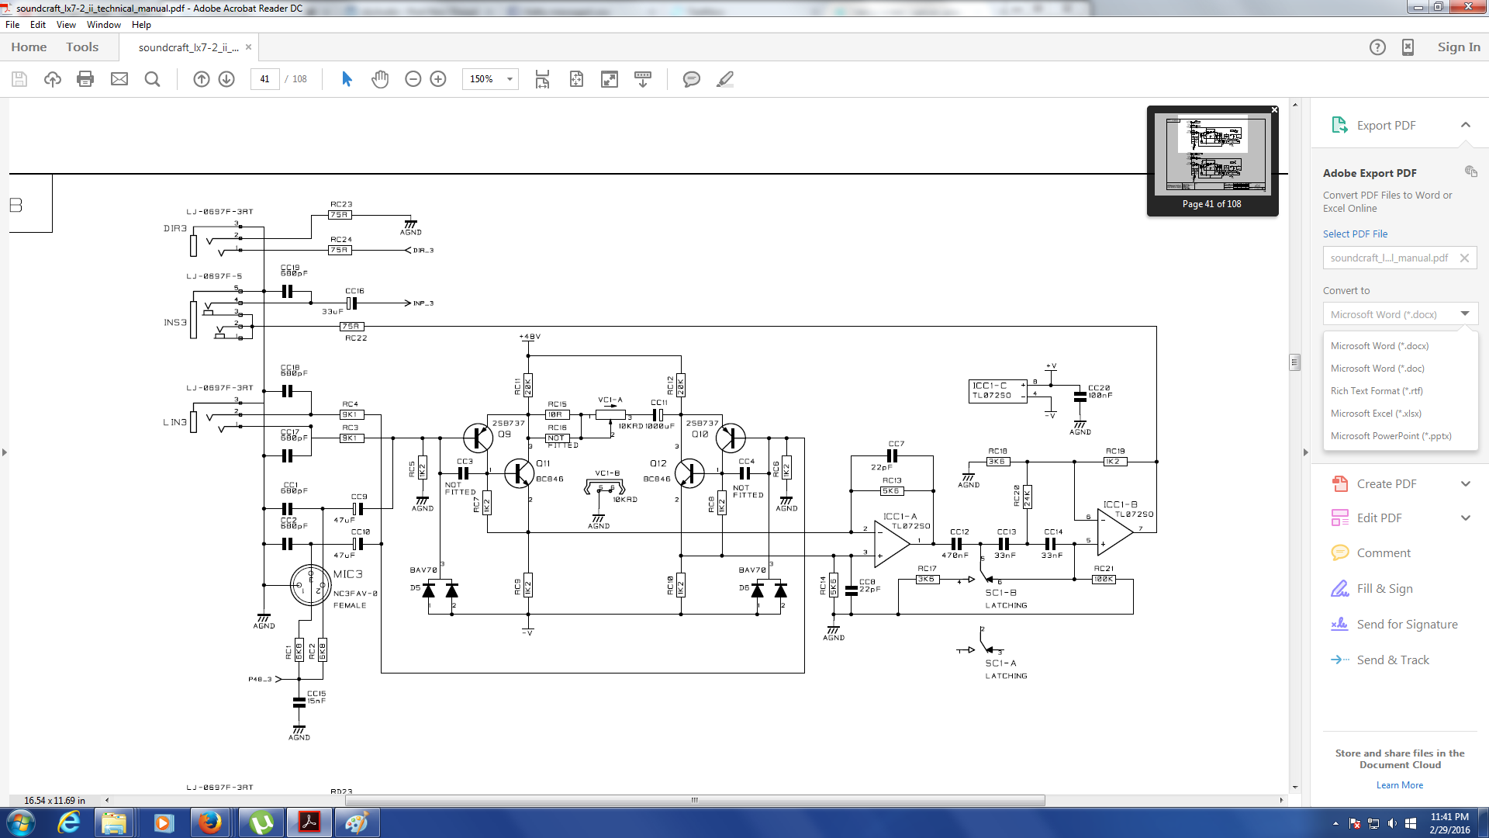
Task: Click the mobile link icon near Sign In
Action: pos(1408,47)
